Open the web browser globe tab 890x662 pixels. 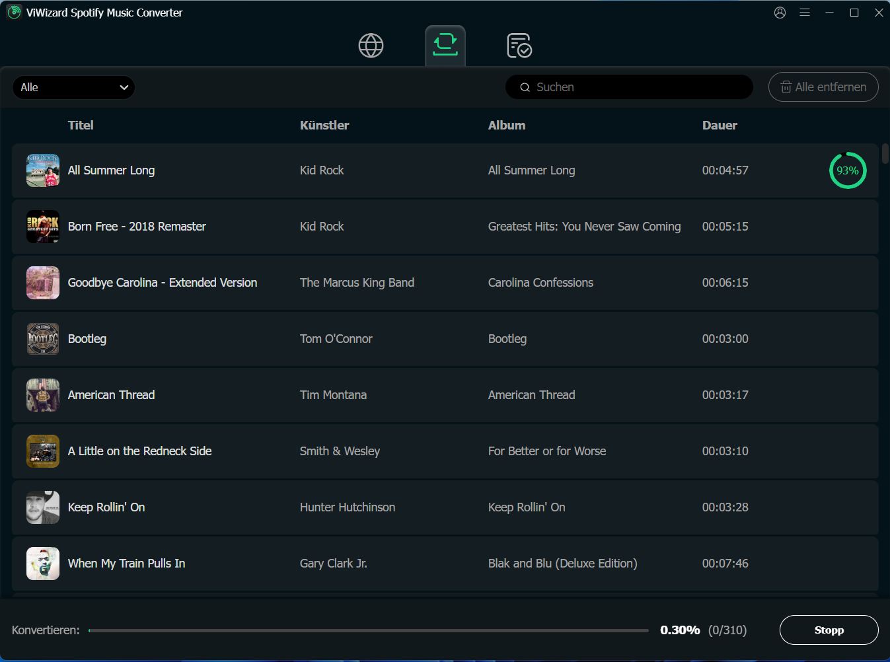click(x=371, y=46)
